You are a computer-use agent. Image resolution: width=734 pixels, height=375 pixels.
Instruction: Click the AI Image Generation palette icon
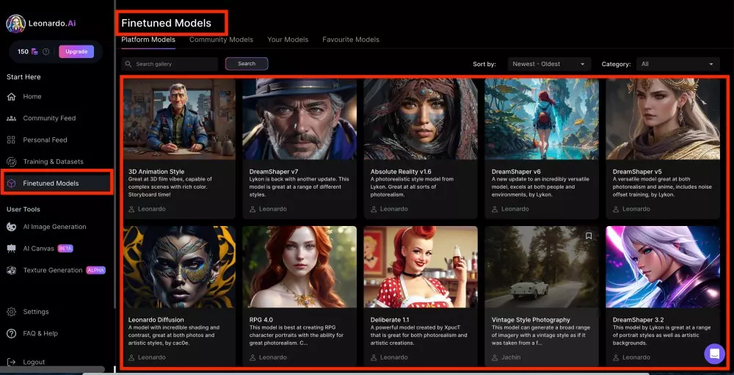[x=11, y=227]
